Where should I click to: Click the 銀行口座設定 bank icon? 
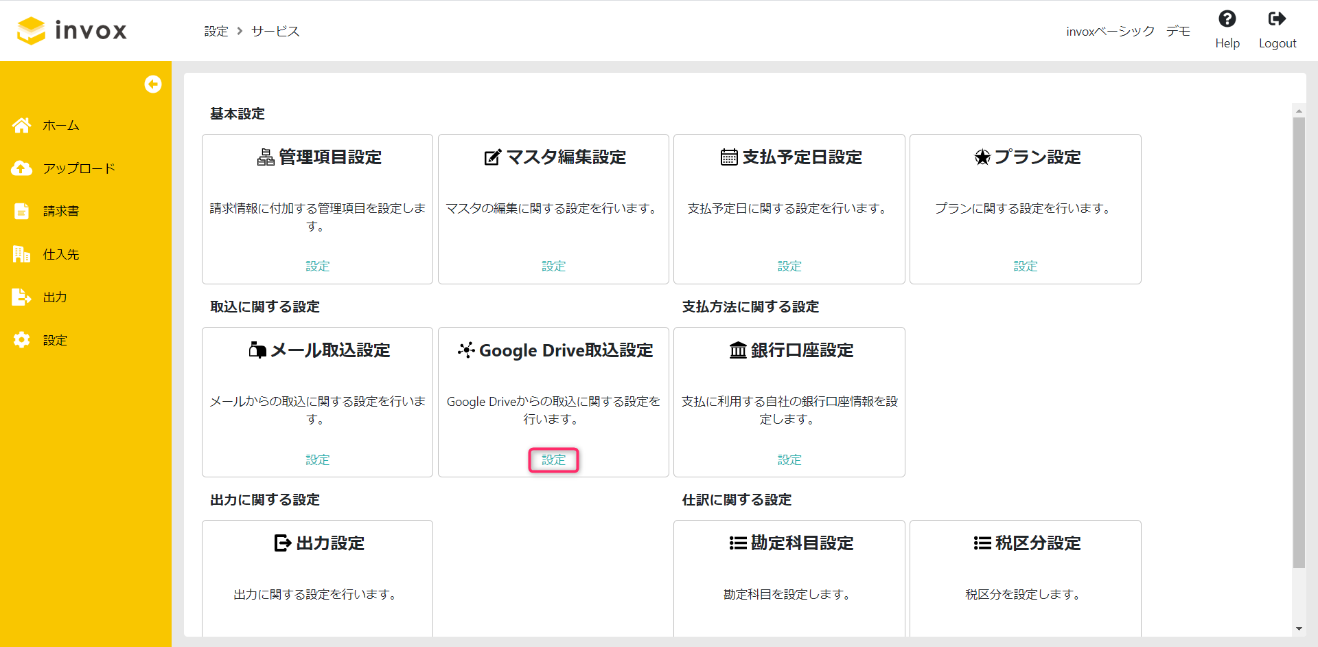tap(738, 350)
